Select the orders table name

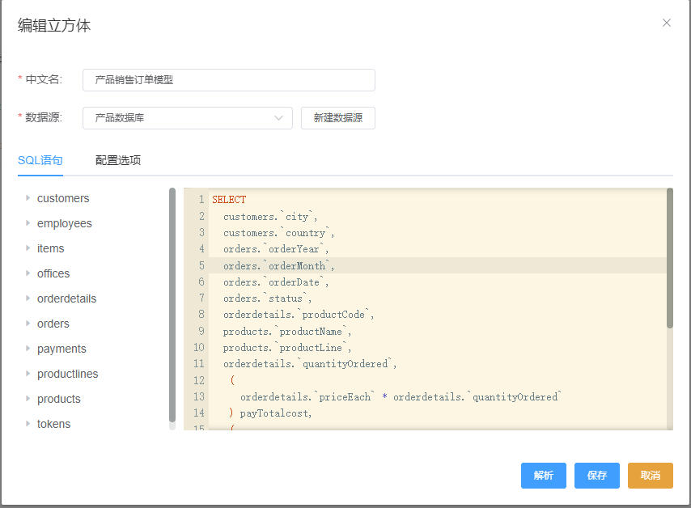(53, 324)
